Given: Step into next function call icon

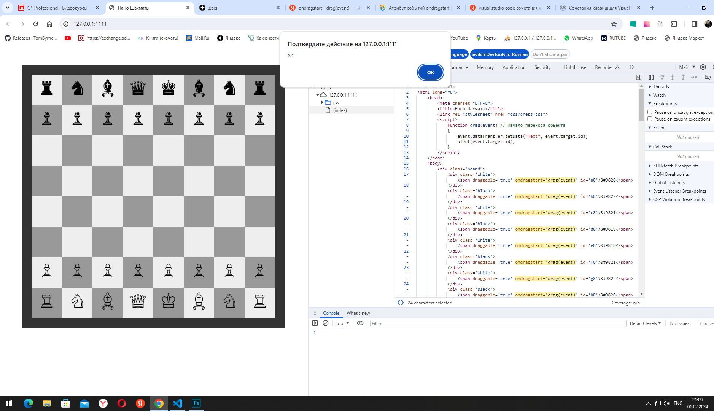Looking at the screenshot, I should 673,77.
